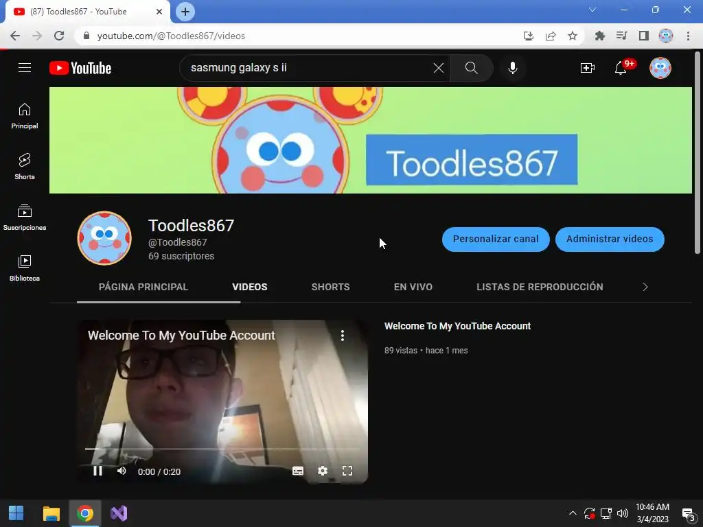
Task: Open Windows notification center
Action: pos(688,514)
